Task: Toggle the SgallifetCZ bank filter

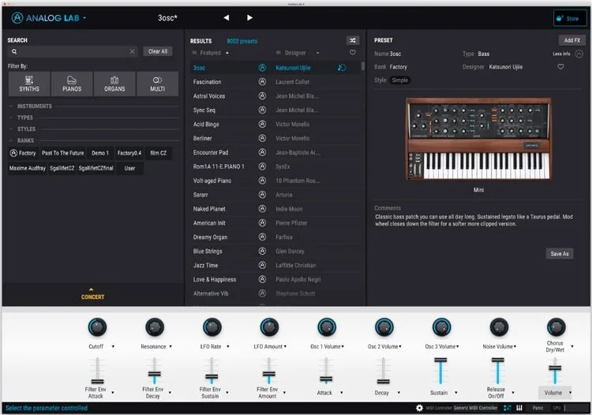Action: 62,168
